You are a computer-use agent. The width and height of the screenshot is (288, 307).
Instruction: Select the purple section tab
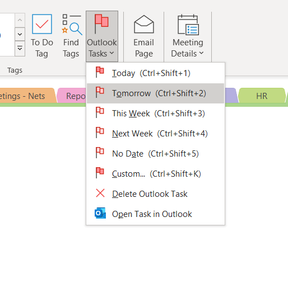[x=231, y=96]
